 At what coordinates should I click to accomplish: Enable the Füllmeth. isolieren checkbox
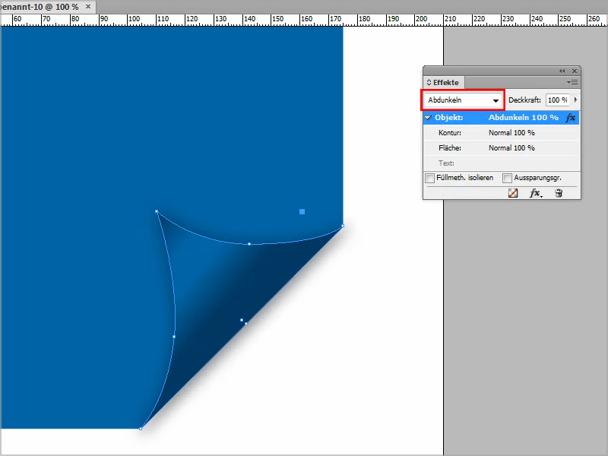click(x=430, y=177)
